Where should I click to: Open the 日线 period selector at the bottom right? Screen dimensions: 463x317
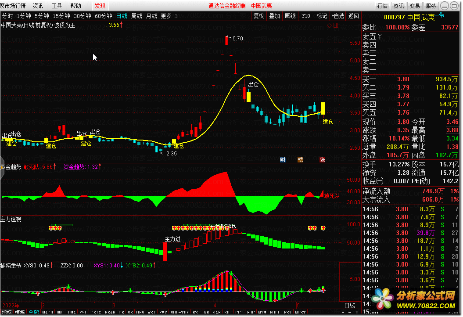click(x=350, y=305)
